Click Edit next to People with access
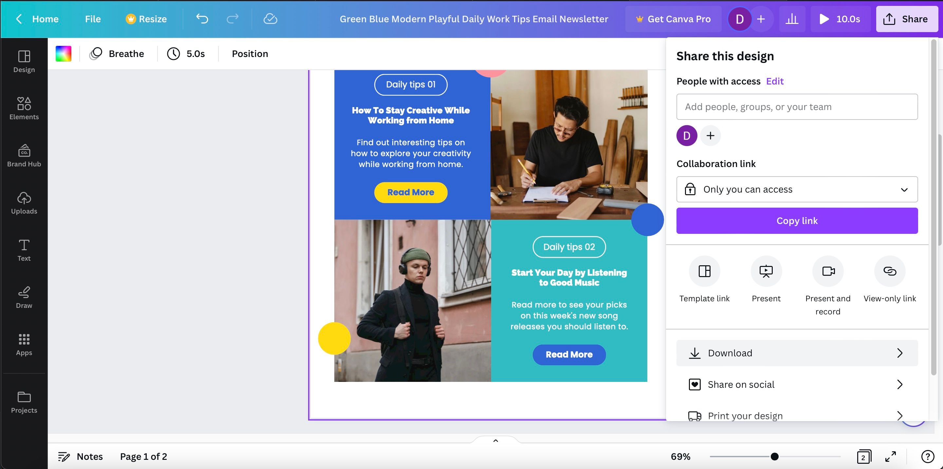943x469 pixels. tap(775, 81)
